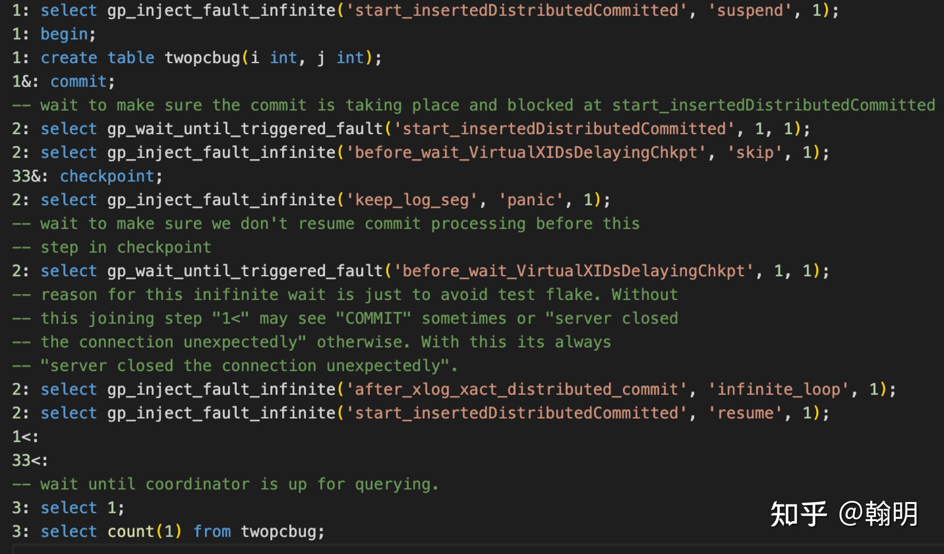
Task: Click the '33<:' join step line
Action: tap(30, 461)
